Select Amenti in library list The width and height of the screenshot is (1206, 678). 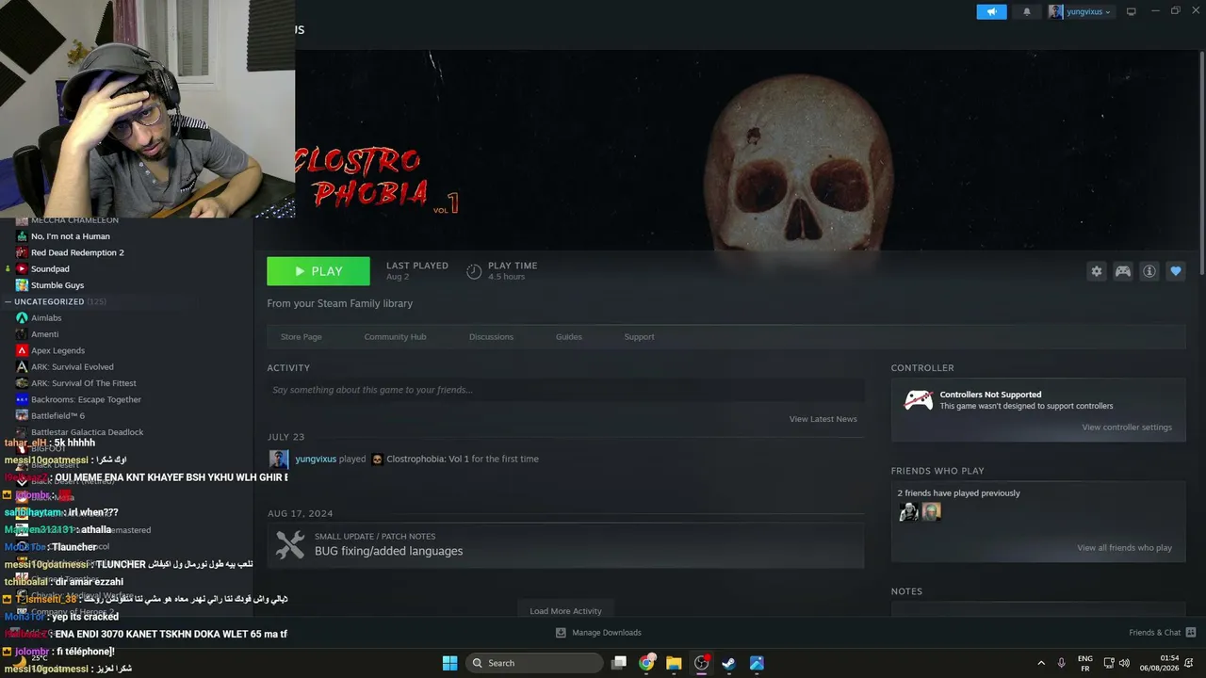click(44, 334)
